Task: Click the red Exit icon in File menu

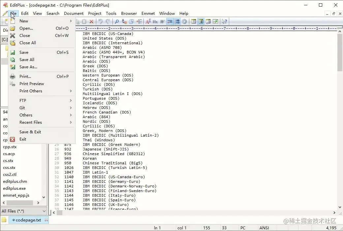Action: (x=13, y=139)
